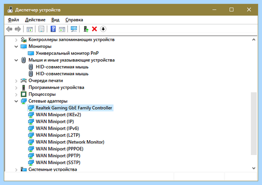Click the Realtek Gaming GbE adapter icon
The height and width of the screenshot is (185, 262).
click(x=31, y=108)
